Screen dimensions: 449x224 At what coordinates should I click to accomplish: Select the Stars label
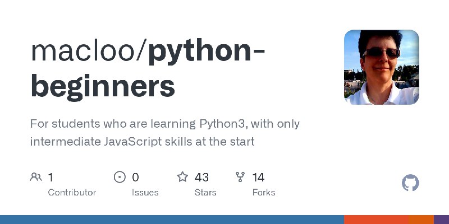coord(205,193)
